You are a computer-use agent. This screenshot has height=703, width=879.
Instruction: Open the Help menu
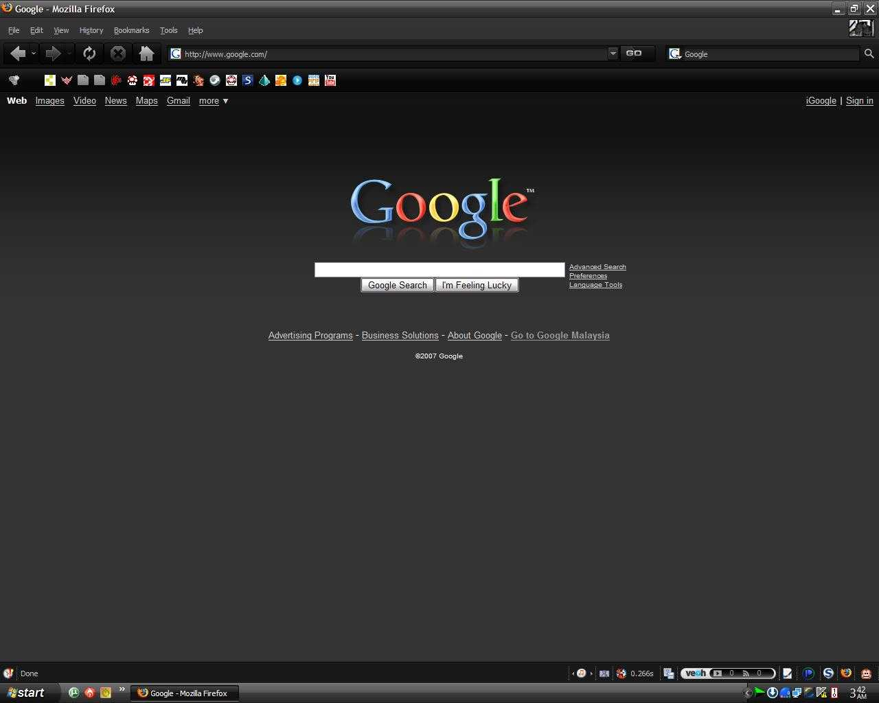pos(195,30)
